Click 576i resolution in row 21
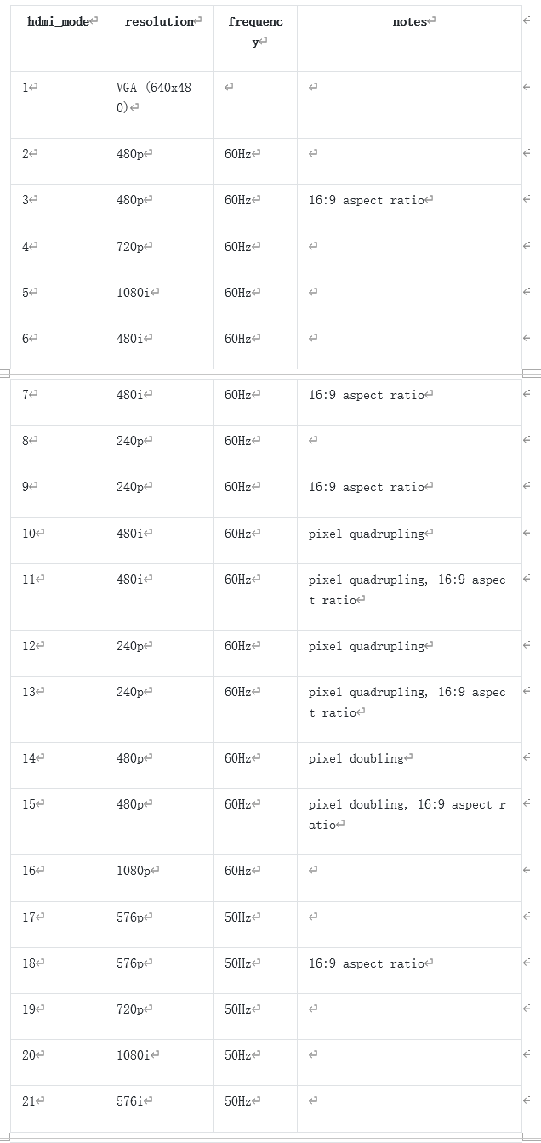Viewport: 541px width, 1143px height. (130, 1100)
